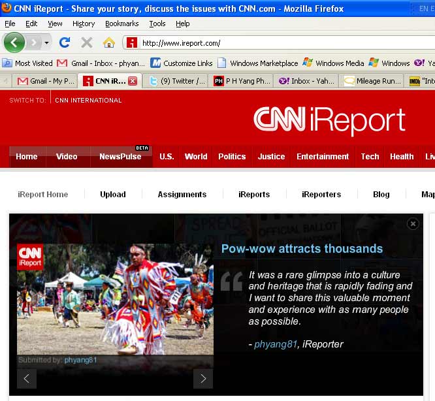
Task: Open the File menu
Action: point(10,24)
